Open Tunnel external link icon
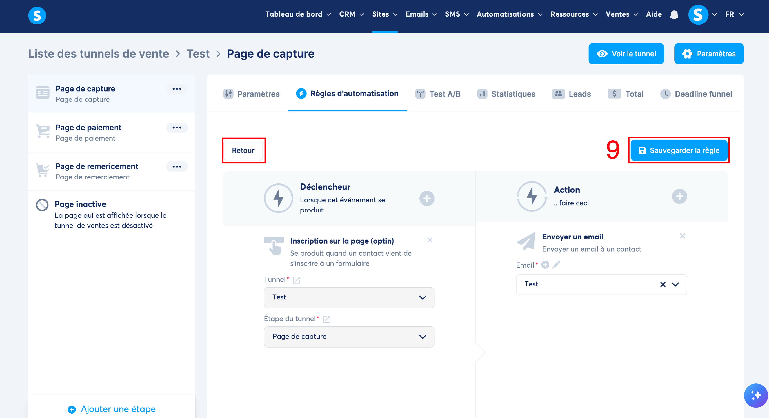The image size is (769, 418). [296, 279]
